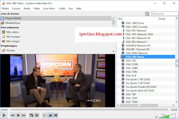This screenshot has height=119, width=179.
Task: Toggle fullscreen video icon
Action: coord(31,115)
